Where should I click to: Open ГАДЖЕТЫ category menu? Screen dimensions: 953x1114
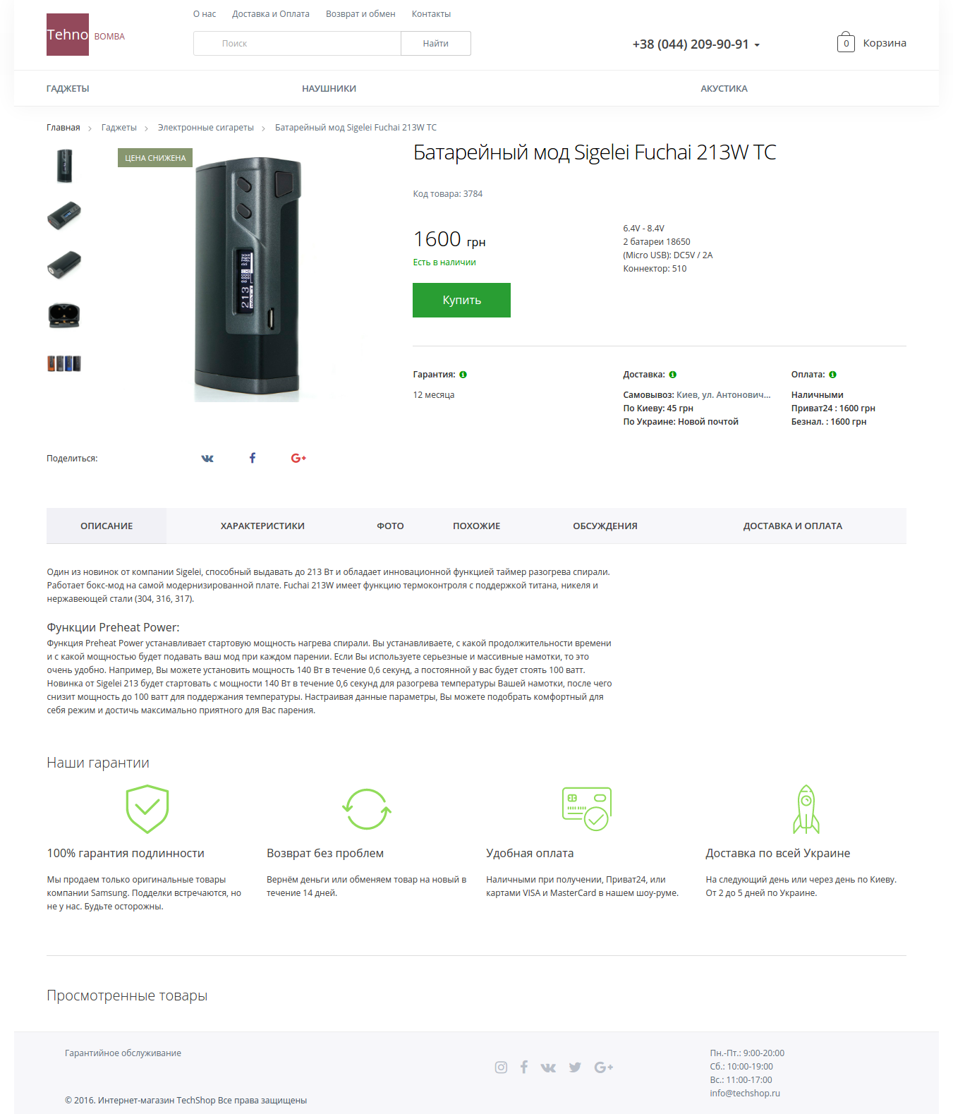(x=68, y=89)
